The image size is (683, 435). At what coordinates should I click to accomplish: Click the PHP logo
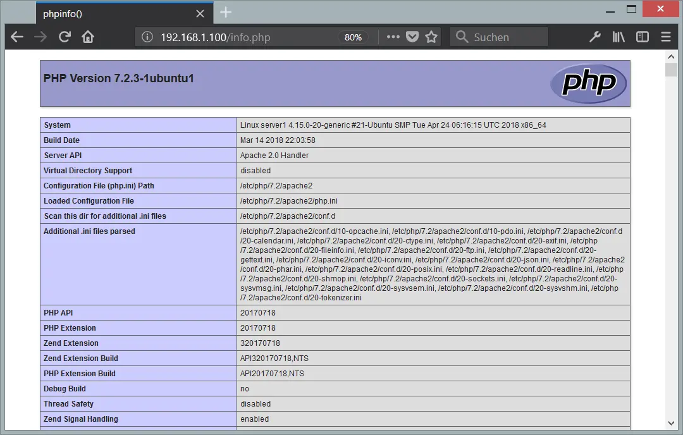click(x=588, y=83)
